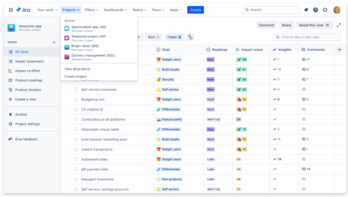Click the Impact vs Effort chart icon
Screen dimensions: 348x197
click(10, 71)
